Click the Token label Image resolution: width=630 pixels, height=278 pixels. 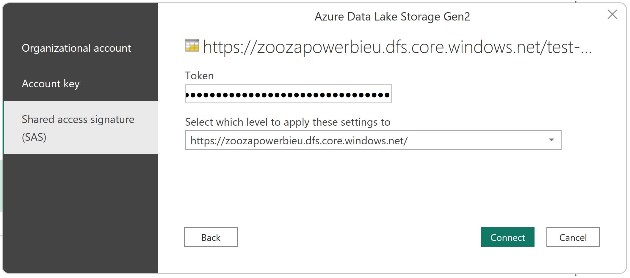[x=199, y=76]
